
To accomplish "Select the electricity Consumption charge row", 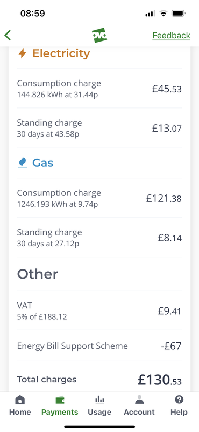I will 99,89.
